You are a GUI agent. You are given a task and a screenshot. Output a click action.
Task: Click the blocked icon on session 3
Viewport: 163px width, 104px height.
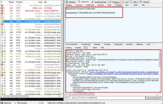point(2,11)
